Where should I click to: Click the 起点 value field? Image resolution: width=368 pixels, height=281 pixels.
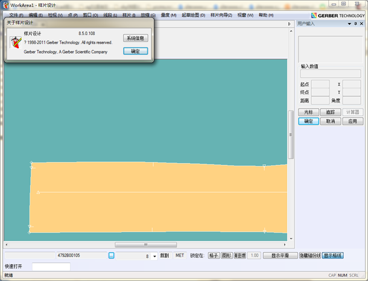320,84
